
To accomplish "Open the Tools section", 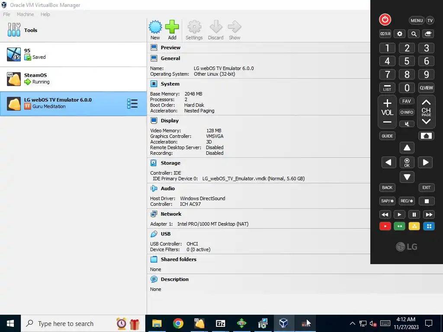I will pyautogui.click(x=73, y=30).
